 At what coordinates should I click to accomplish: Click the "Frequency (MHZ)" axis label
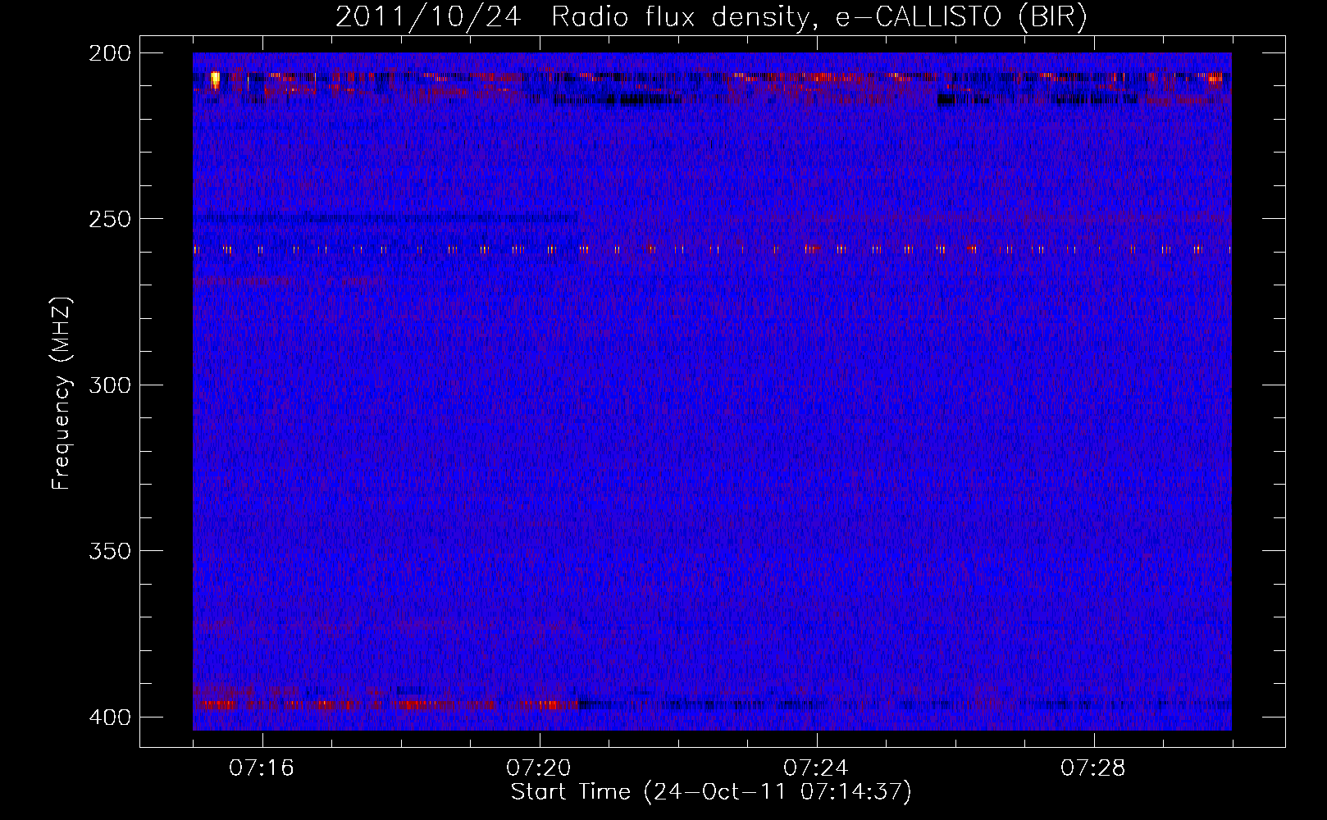point(62,393)
